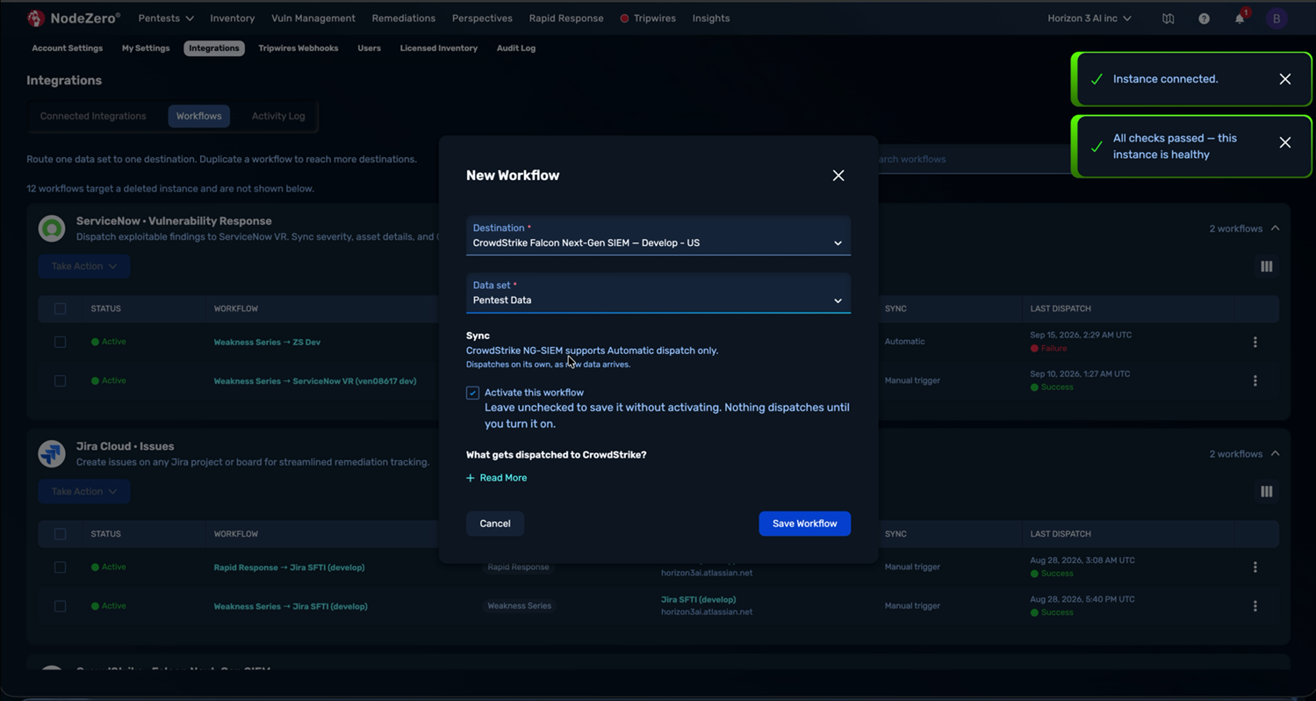Click the Cancel button in dialog
The width and height of the screenshot is (1316, 701).
495,524
